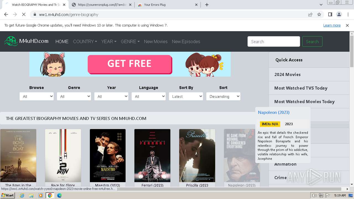Image resolution: width=354 pixels, height=199 pixels.
Task: Open Action Center flag icon
Action: [327, 195]
